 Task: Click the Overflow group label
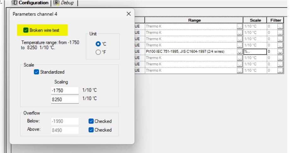point(32,113)
